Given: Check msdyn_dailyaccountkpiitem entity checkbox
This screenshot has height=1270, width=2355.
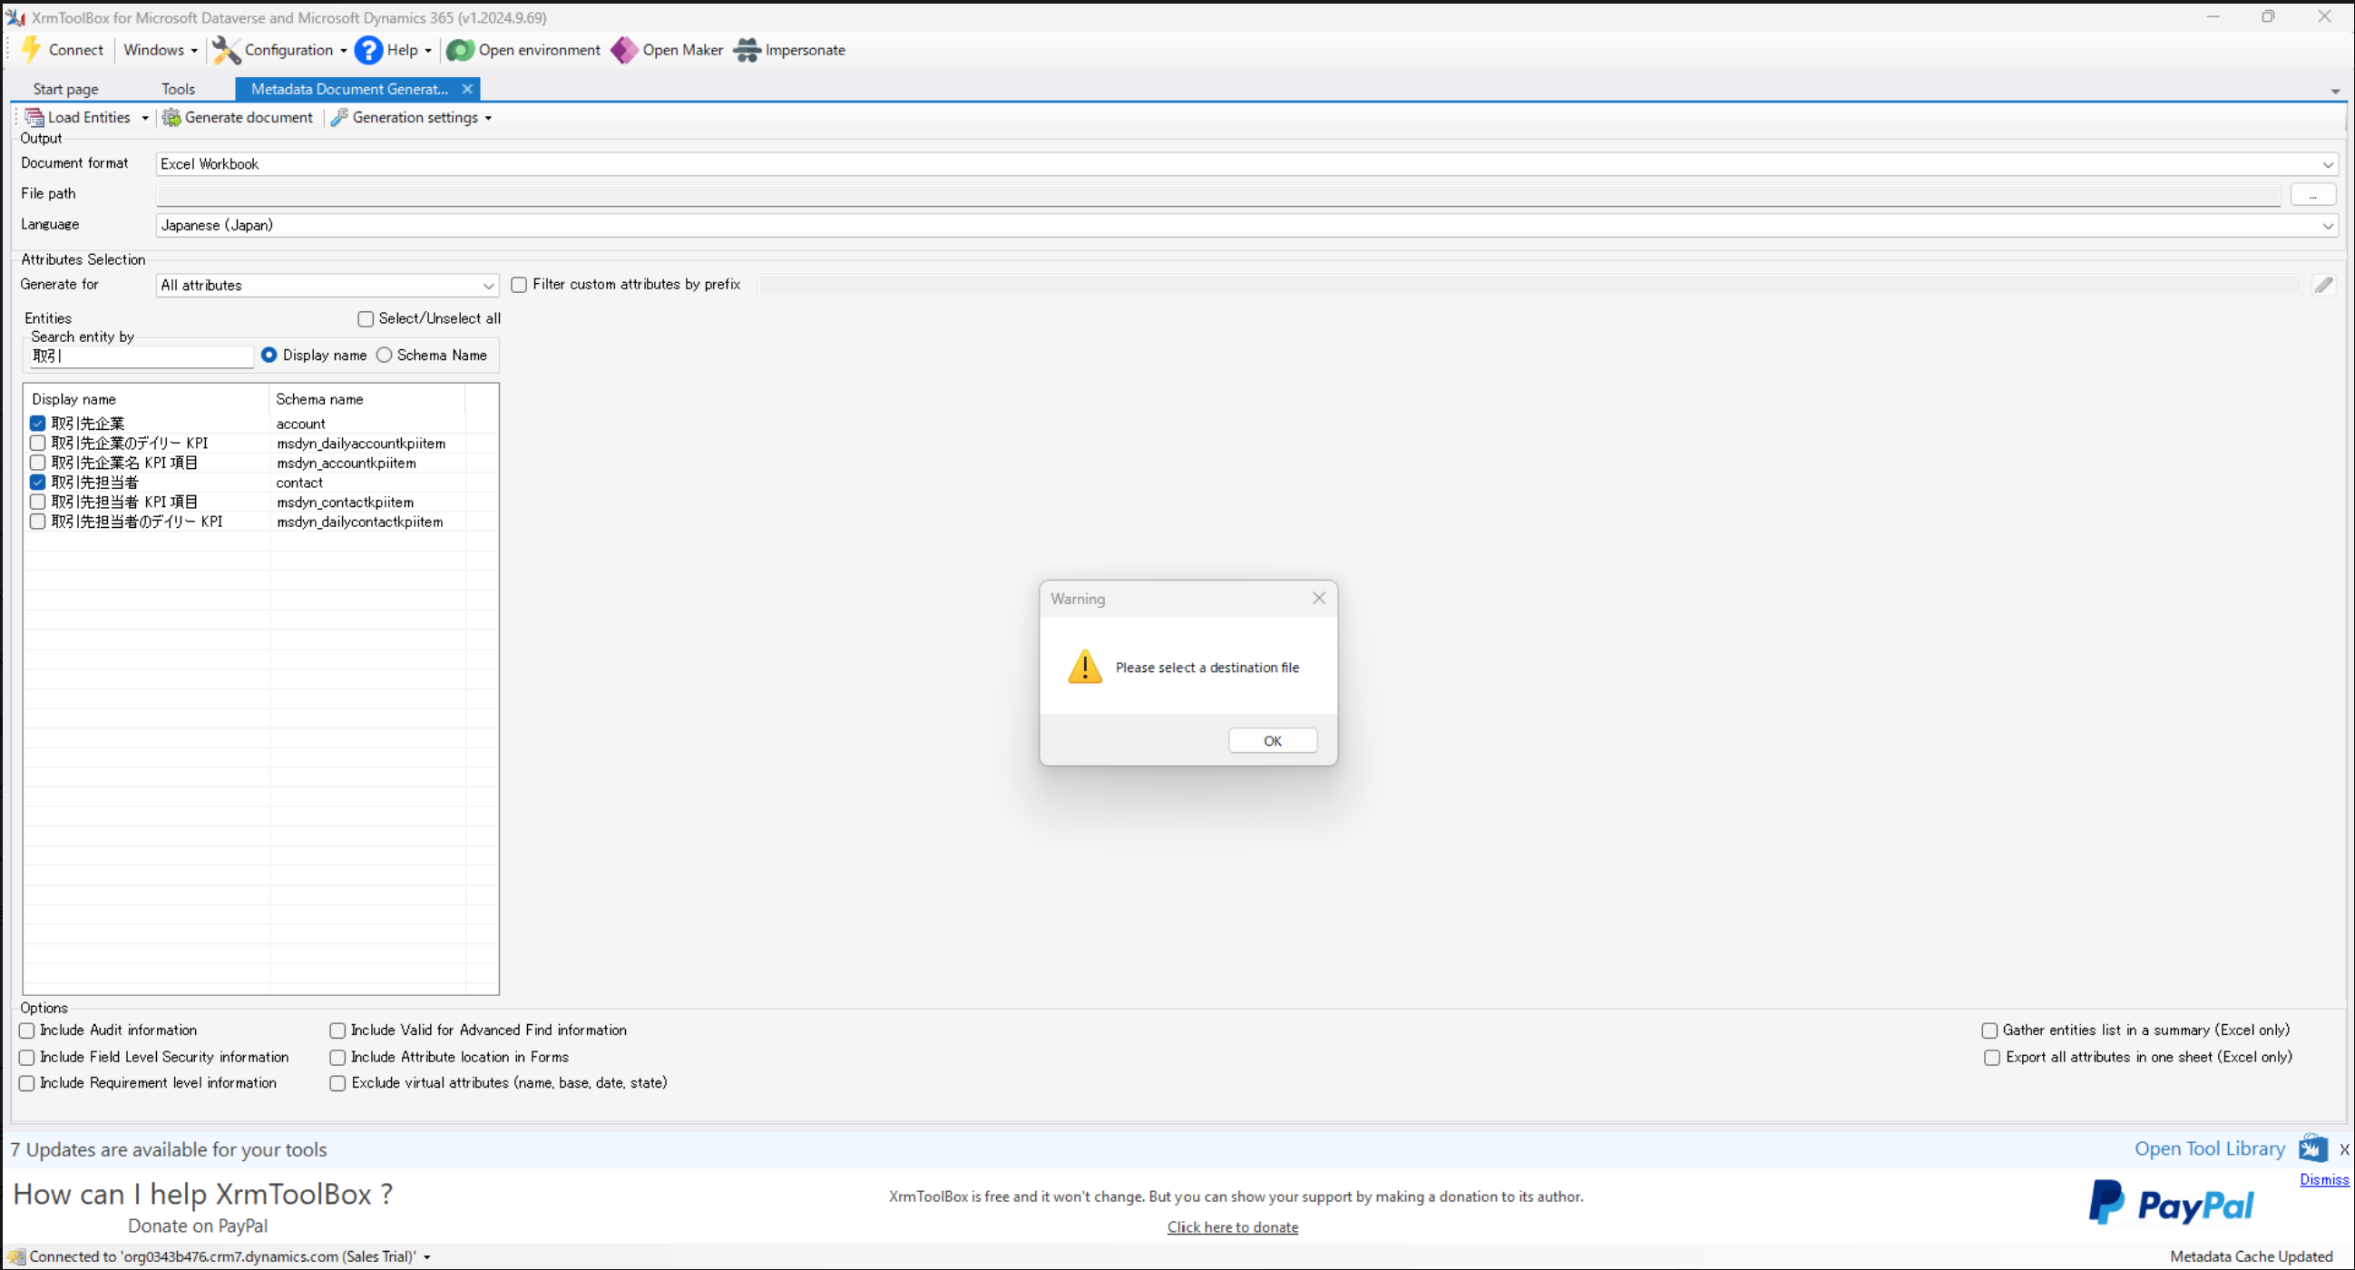Looking at the screenshot, I should tap(37, 444).
